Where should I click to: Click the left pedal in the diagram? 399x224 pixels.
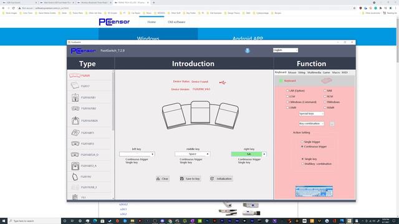tap(174, 116)
